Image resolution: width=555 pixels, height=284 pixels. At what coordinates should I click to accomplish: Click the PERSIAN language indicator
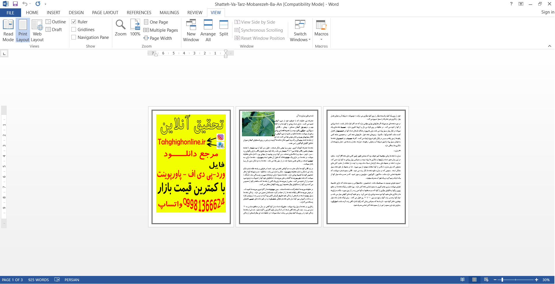click(72, 280)
